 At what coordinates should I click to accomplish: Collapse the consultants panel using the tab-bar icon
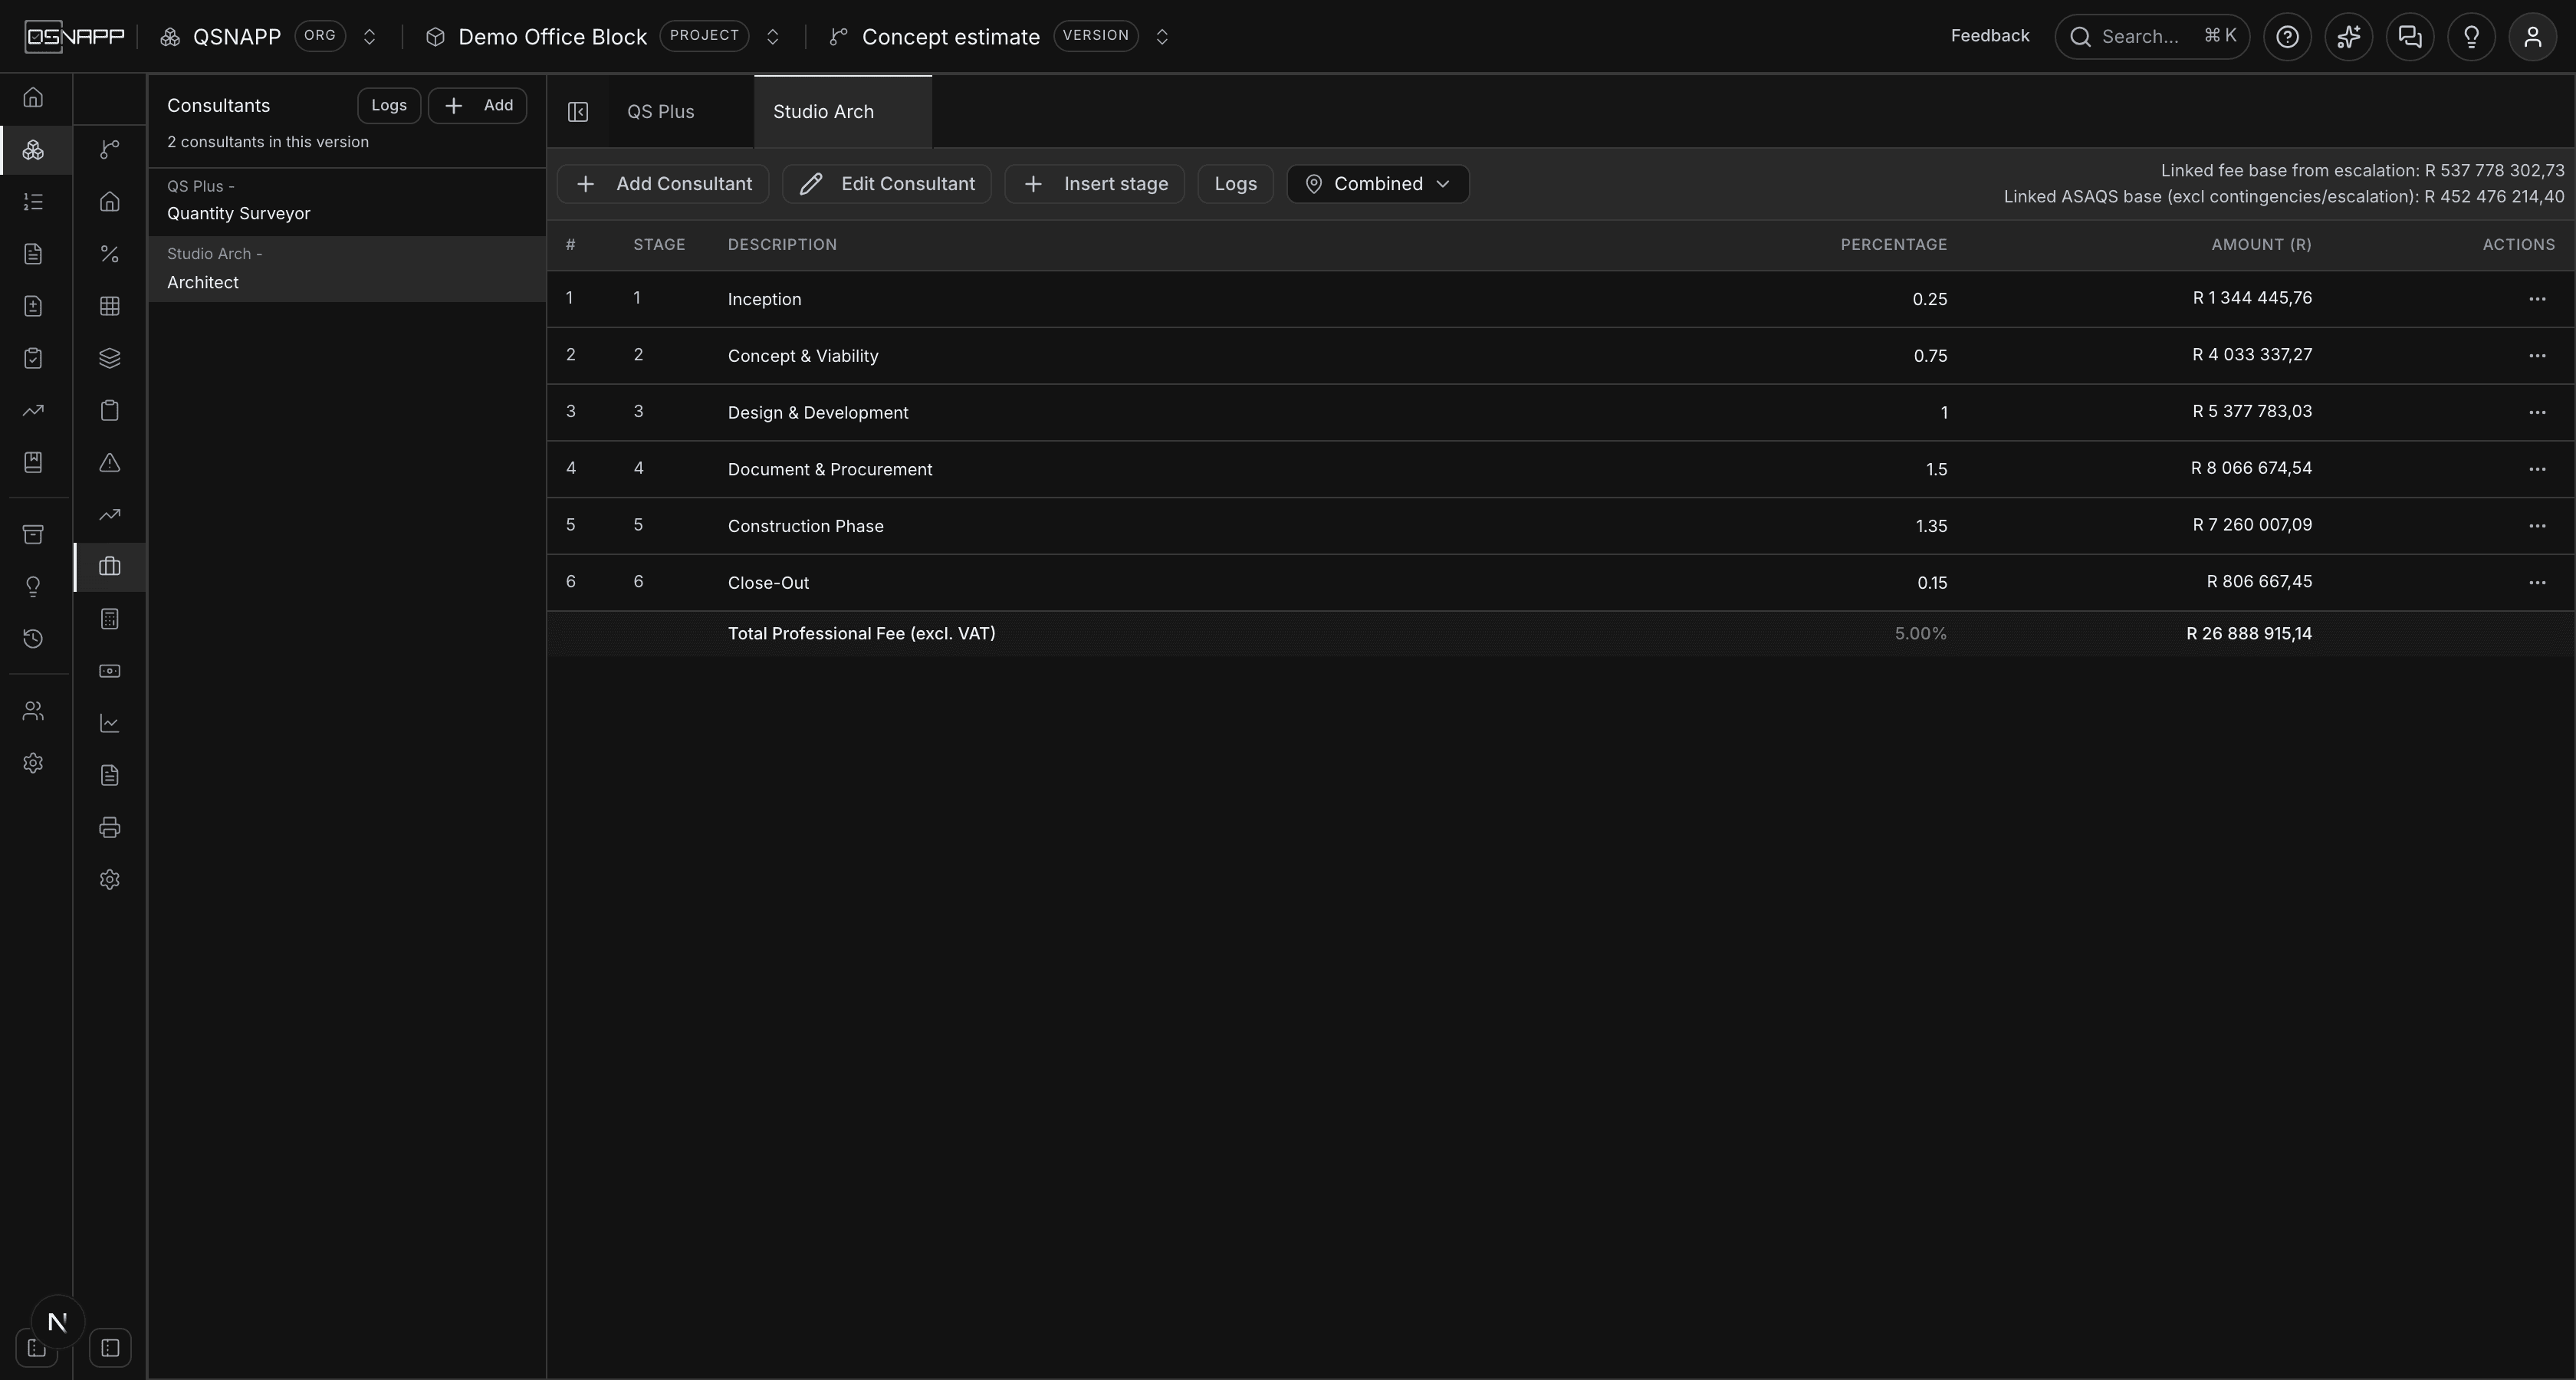[578, 112]
